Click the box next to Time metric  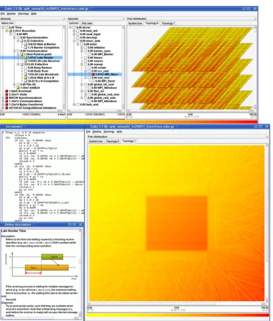pyautogui.click(x=7, y=28)
